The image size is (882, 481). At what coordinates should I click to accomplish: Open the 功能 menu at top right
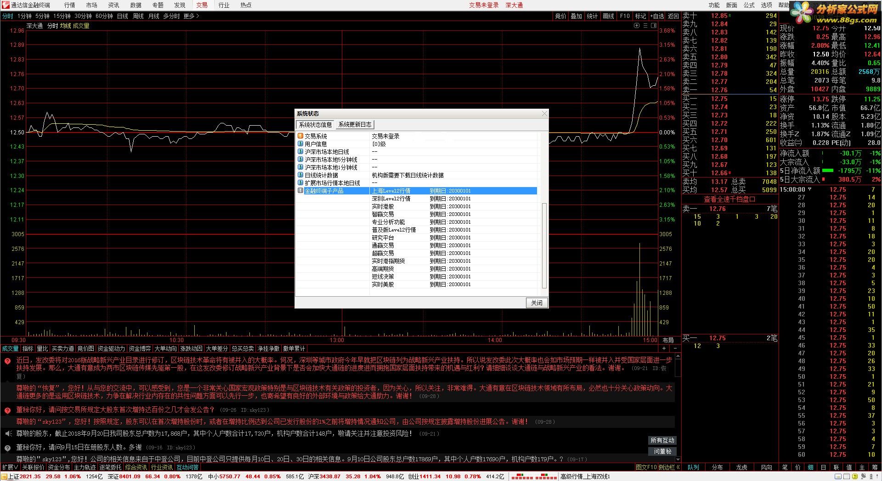click(714, 5)
